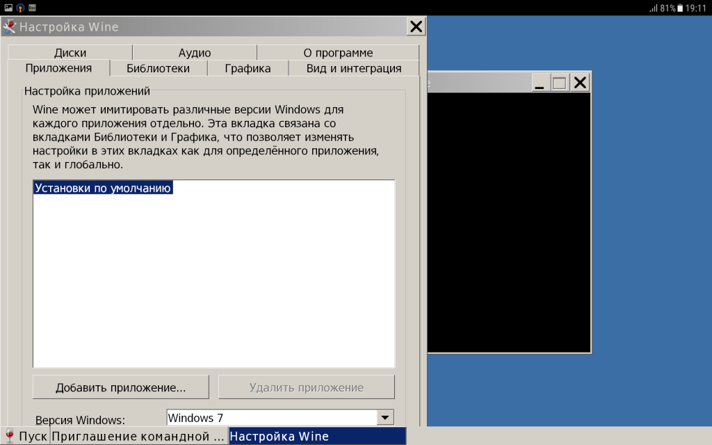Switch to the Диски tab
Viewport: 712px width, 445px height.
tap(70, 53)
